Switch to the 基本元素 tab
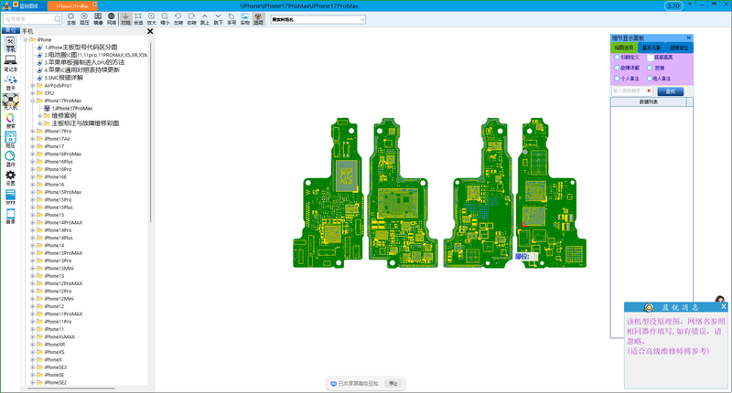This screenshot has height=393, width=732. pyautogui.click(x=651, y=47)
